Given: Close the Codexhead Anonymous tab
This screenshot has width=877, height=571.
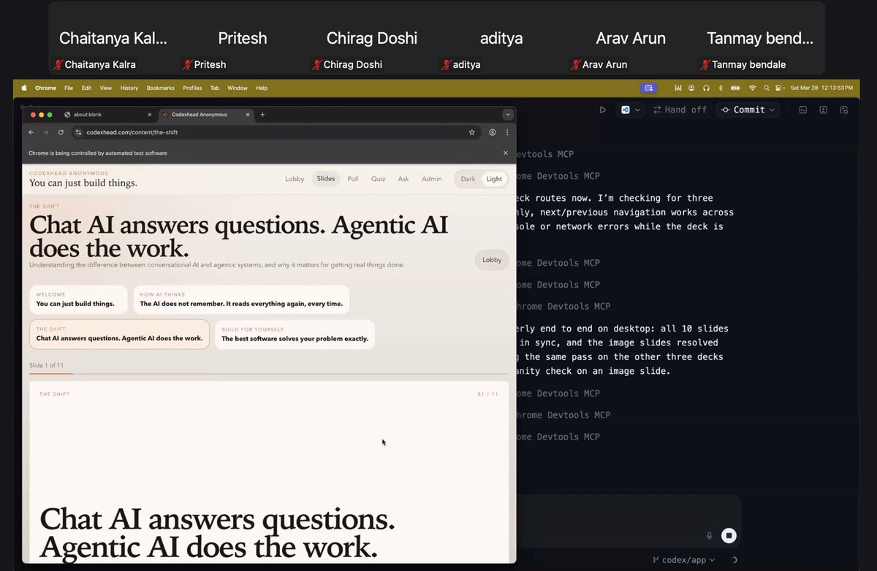Looking at the screenshot, I should click(248, 115).
